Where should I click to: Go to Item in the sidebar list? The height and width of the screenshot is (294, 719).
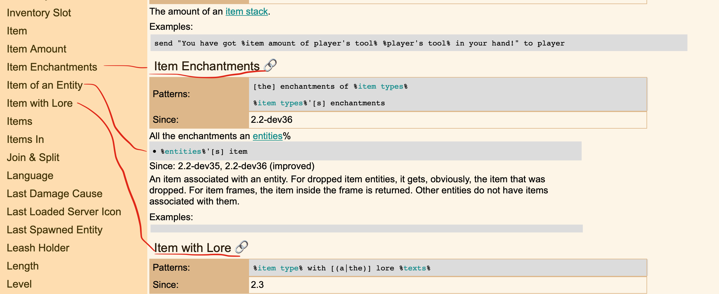pyautogui.click(x=17, y=31)
